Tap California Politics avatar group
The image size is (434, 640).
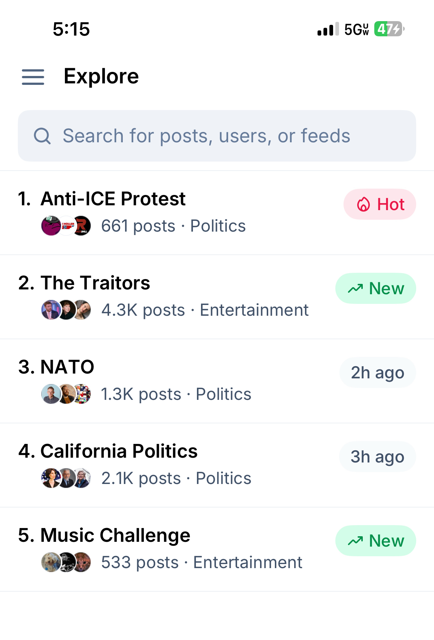66,478
